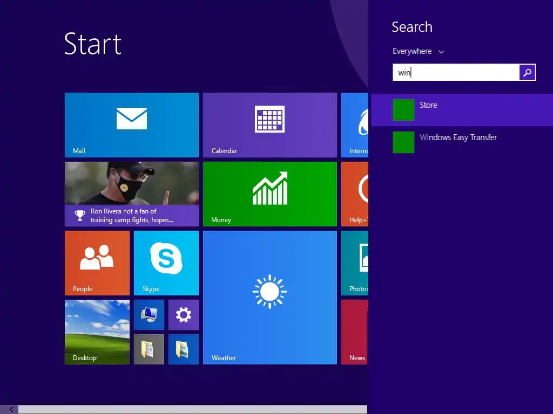Open the Photos tile
The image size is (553, 414).
pos(355,263)
